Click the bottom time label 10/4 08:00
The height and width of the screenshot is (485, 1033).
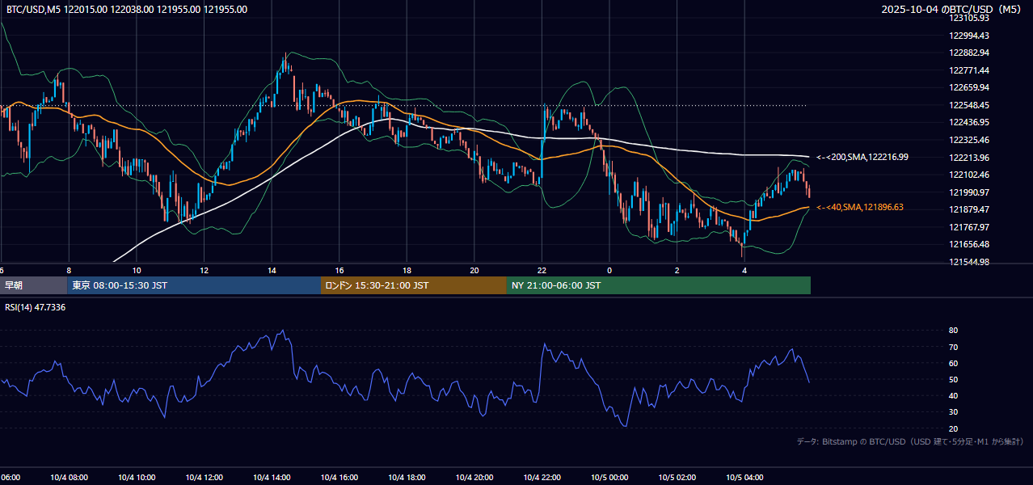tap(69, 478)
